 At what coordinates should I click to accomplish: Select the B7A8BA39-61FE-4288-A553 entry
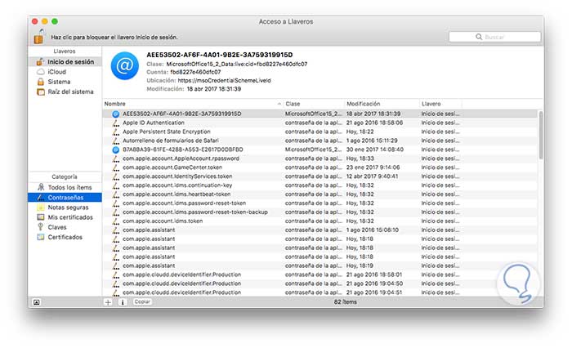tap(320, 149)
